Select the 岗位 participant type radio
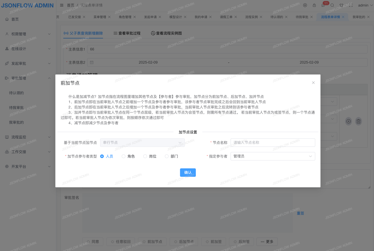The height and width of the screenshot is (251, 374). point(145,156)
